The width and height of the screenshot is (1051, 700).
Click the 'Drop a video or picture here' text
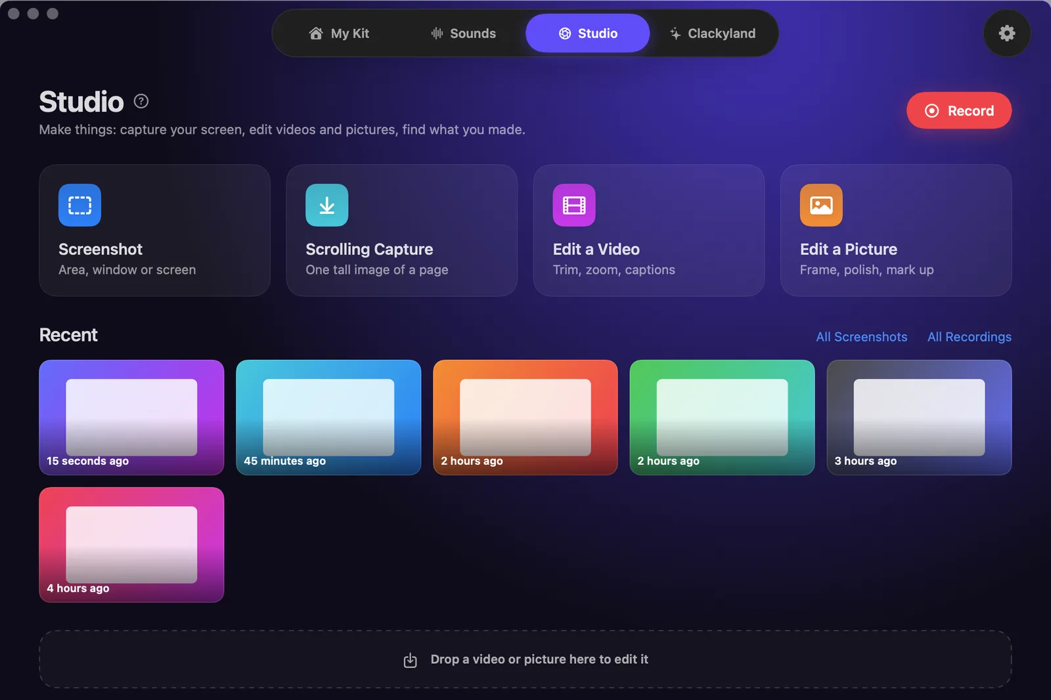pos(539,659)
